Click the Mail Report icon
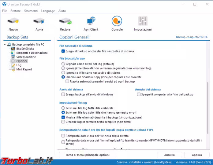Screen dimensions: 213x165 point(13,69)
